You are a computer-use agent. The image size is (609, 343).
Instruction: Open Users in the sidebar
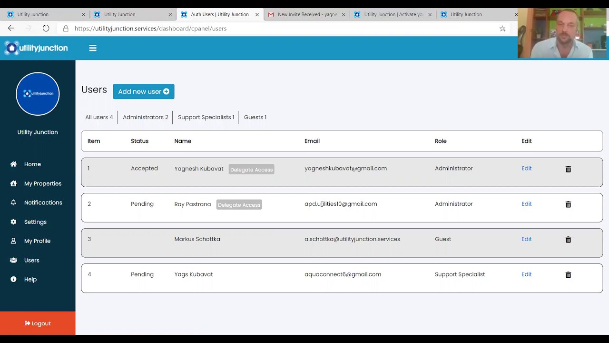(x=31, y=260)
